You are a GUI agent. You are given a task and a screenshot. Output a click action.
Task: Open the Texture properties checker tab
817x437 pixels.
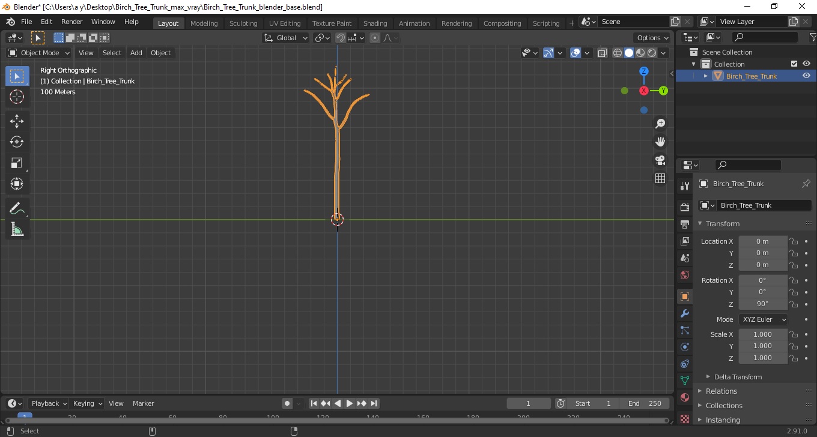coord(684,418)
